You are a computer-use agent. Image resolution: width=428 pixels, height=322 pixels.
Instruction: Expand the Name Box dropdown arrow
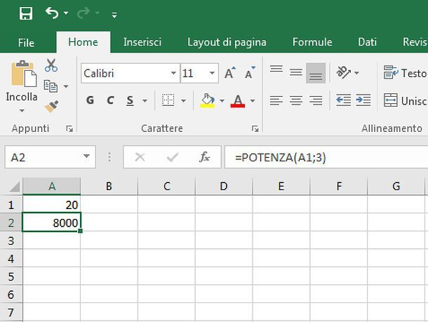(87, 157)
